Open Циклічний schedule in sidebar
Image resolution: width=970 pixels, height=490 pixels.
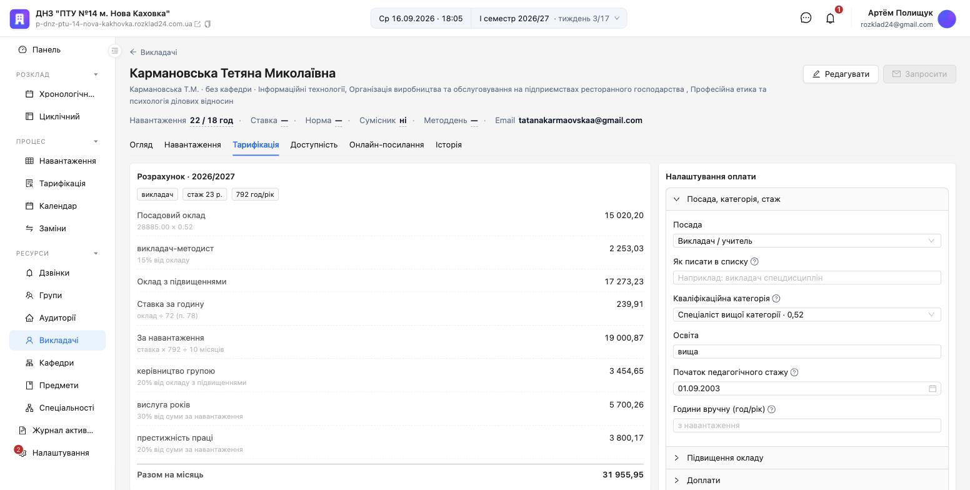coord(57,117)
